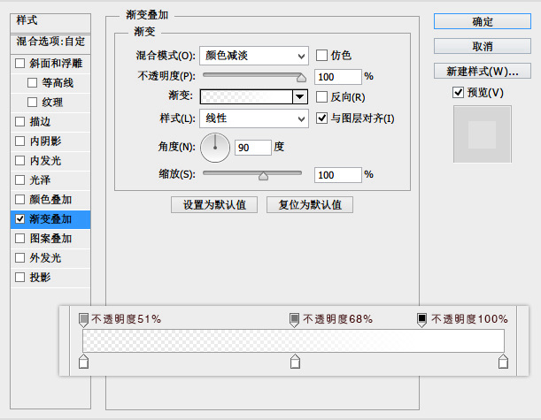Enable 纹理 checkbox

(32, 102)
